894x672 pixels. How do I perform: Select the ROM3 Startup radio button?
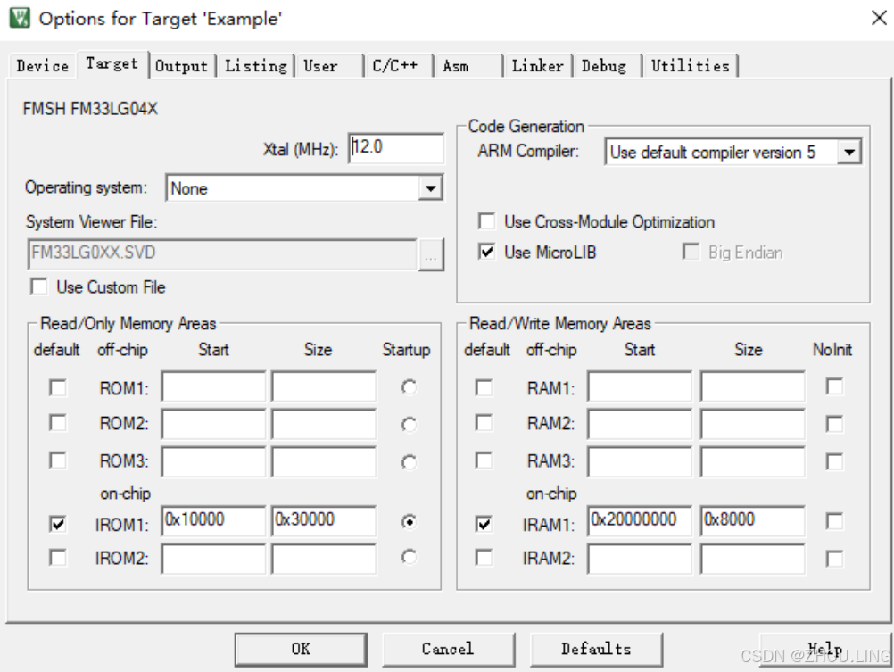tap(409, 462)
